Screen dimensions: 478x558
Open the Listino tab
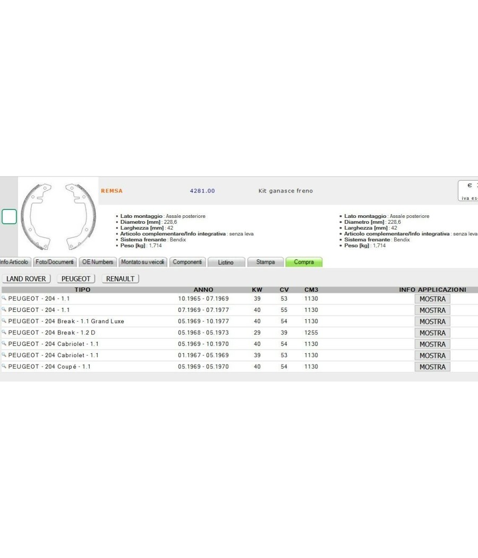[x=226, y=263]
